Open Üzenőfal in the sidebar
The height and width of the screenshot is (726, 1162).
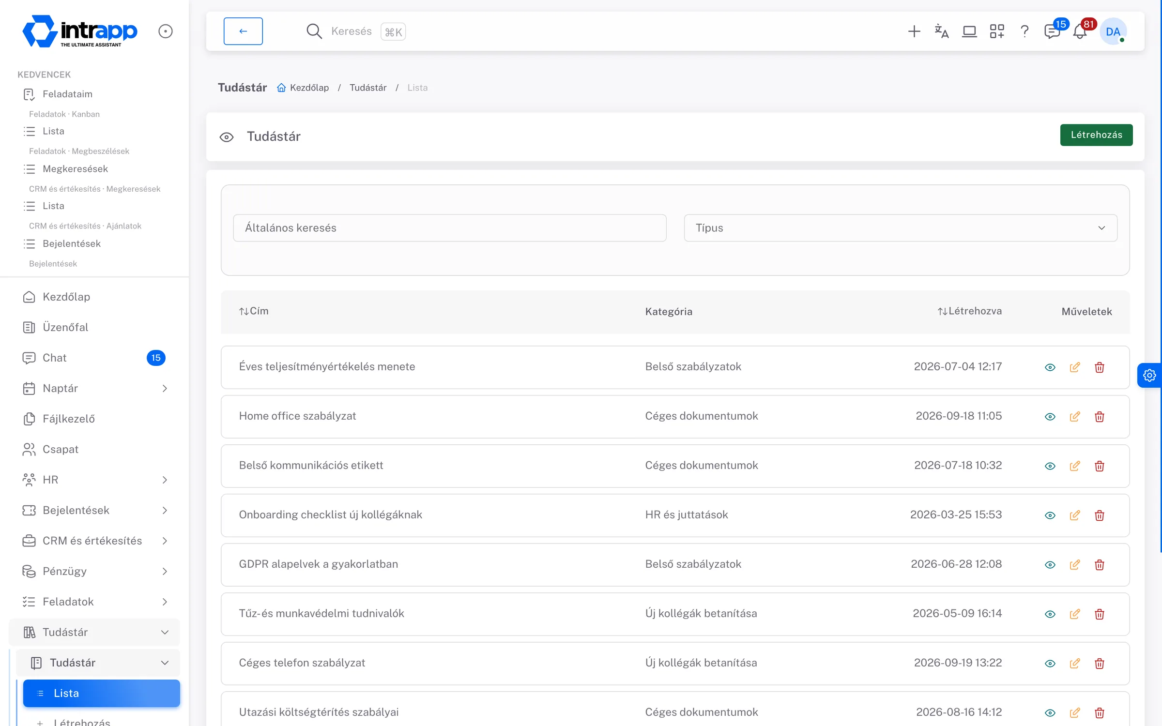94,327
